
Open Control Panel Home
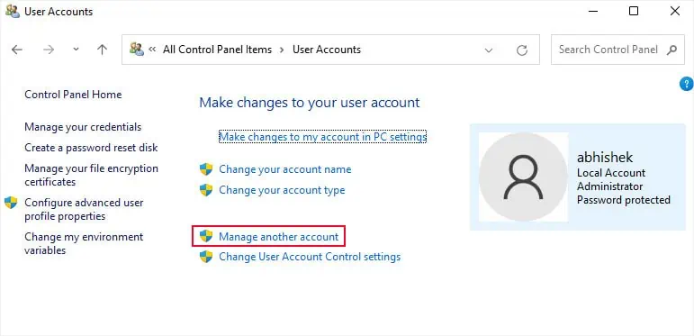click(73, 95)
